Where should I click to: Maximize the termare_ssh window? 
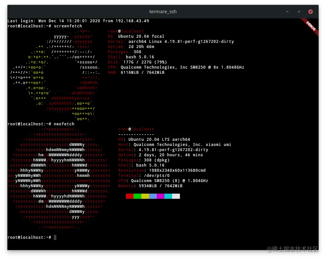click(299, 12)
